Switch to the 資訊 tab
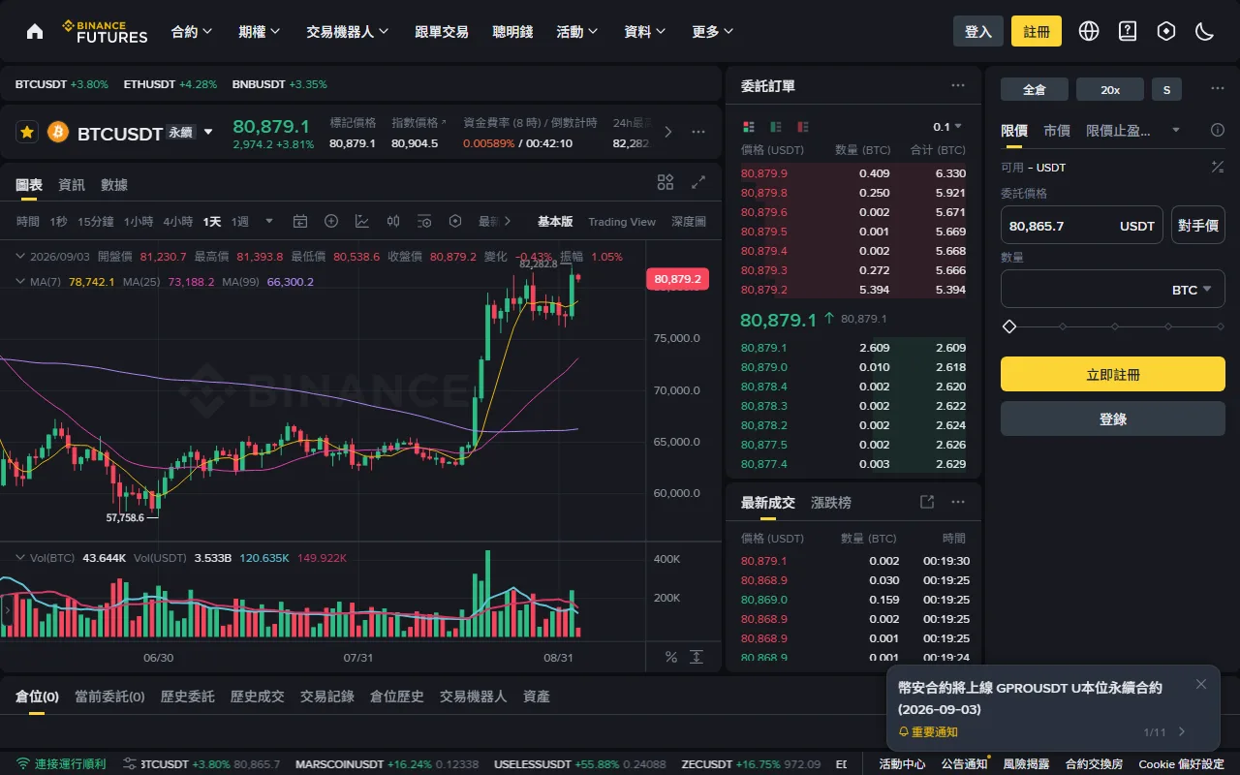This screenshot has height=775, width=1240. (x=72, y=184)
